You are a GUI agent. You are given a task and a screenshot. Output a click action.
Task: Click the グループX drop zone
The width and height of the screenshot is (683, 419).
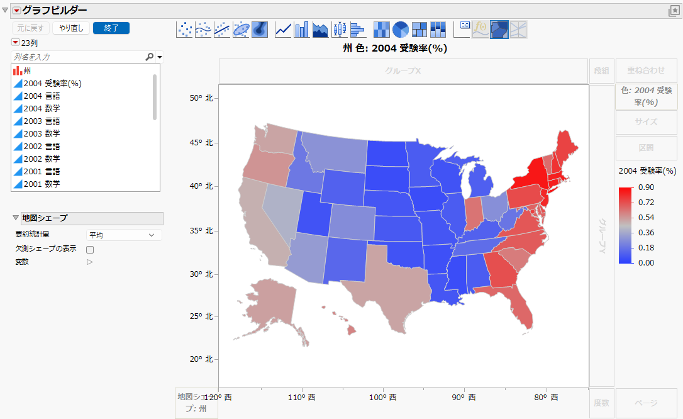403,70
